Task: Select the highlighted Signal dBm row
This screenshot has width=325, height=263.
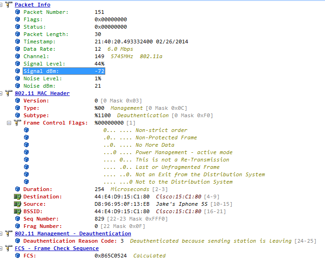Action: click(x=64, y=71)
